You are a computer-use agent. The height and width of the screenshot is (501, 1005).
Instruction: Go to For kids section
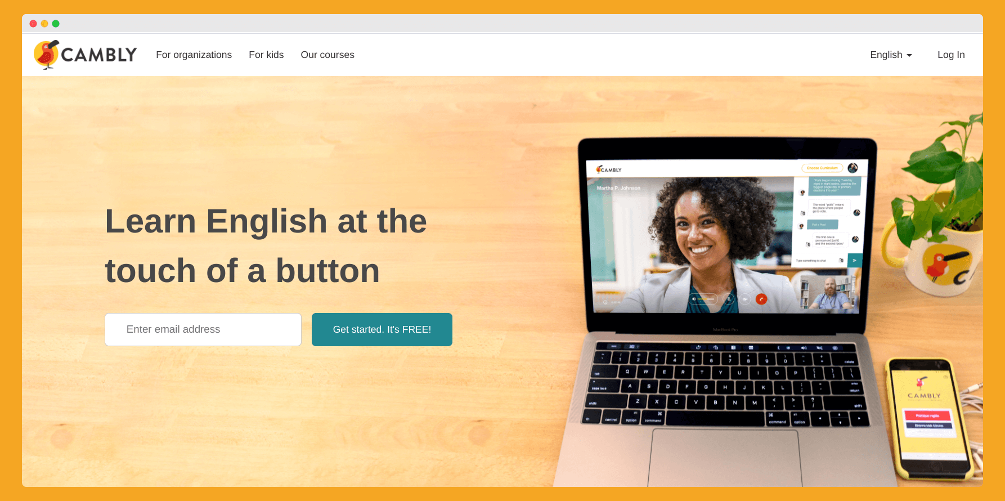266,55
